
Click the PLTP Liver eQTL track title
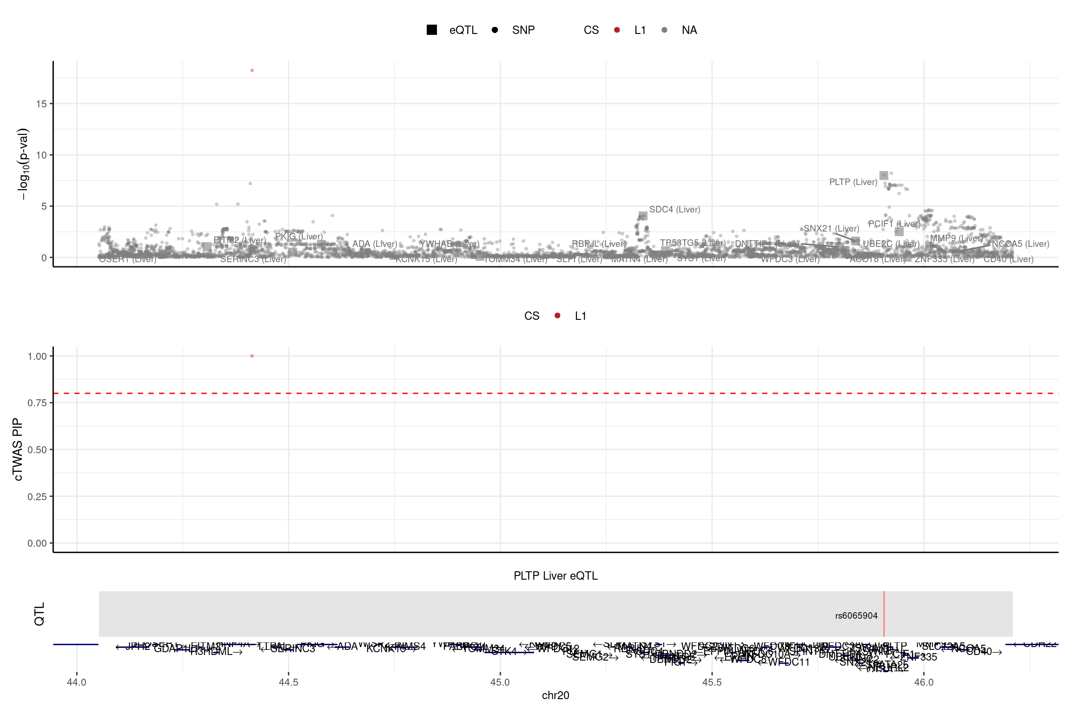555,576
